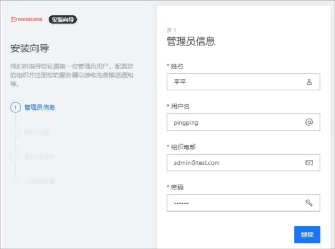Viewport: 335px width, 249px height.
Task: Focus the 姓名 field containing 平平
Action: [x=234, y=82]
